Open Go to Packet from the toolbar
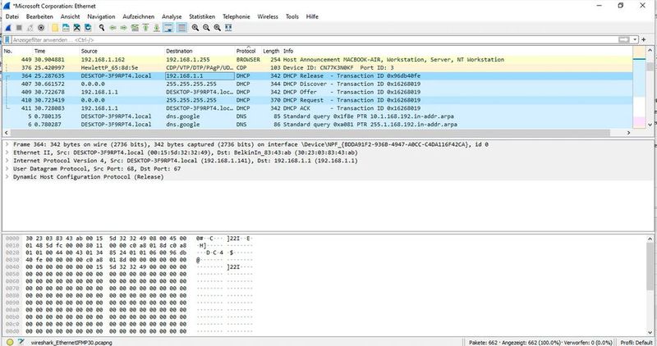Viewport: 657px width, 346px height. (135, 28)
